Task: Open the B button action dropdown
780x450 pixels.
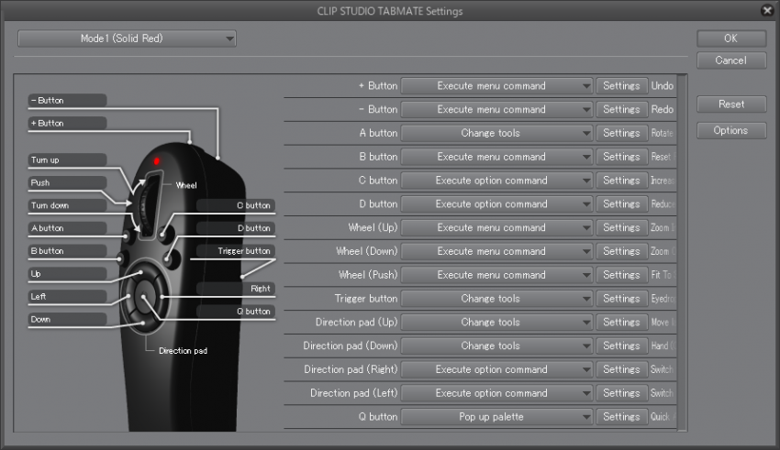Action: click(x=496, y=157)
